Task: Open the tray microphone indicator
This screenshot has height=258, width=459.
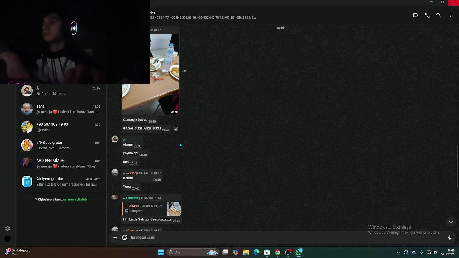Action: pyautogui.click(x=421, y=252)
